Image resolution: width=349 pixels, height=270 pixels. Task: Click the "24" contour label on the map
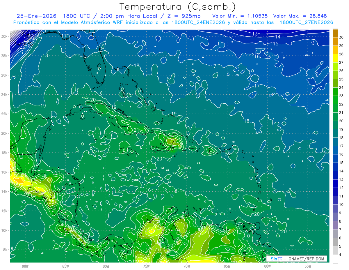pyautogui.click(x=147, y=256)
